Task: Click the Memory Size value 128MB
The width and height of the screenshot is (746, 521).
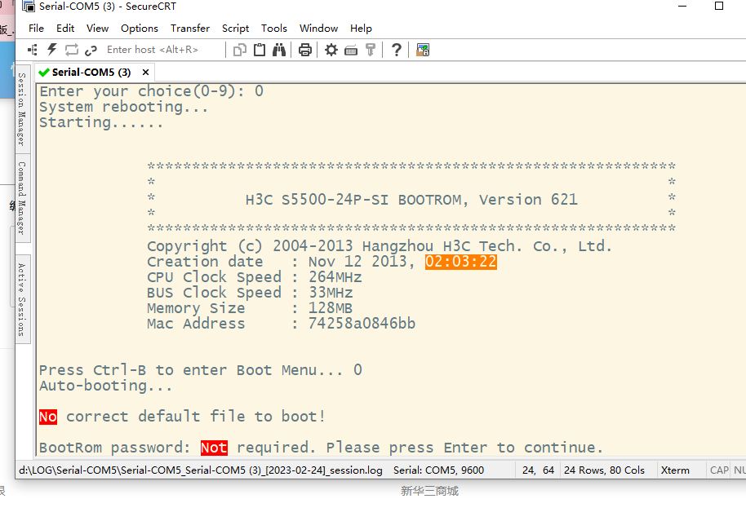Action: pos(331,308)
